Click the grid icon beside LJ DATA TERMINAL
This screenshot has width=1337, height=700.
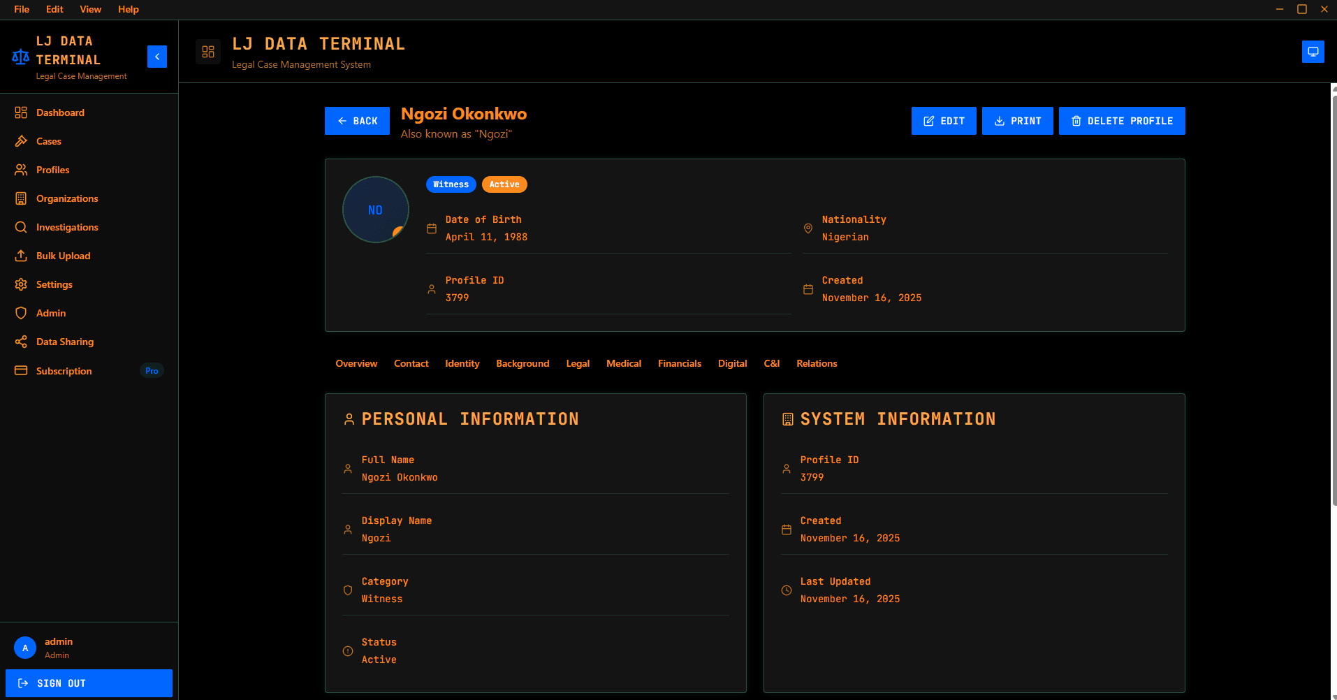click(207, 51)
